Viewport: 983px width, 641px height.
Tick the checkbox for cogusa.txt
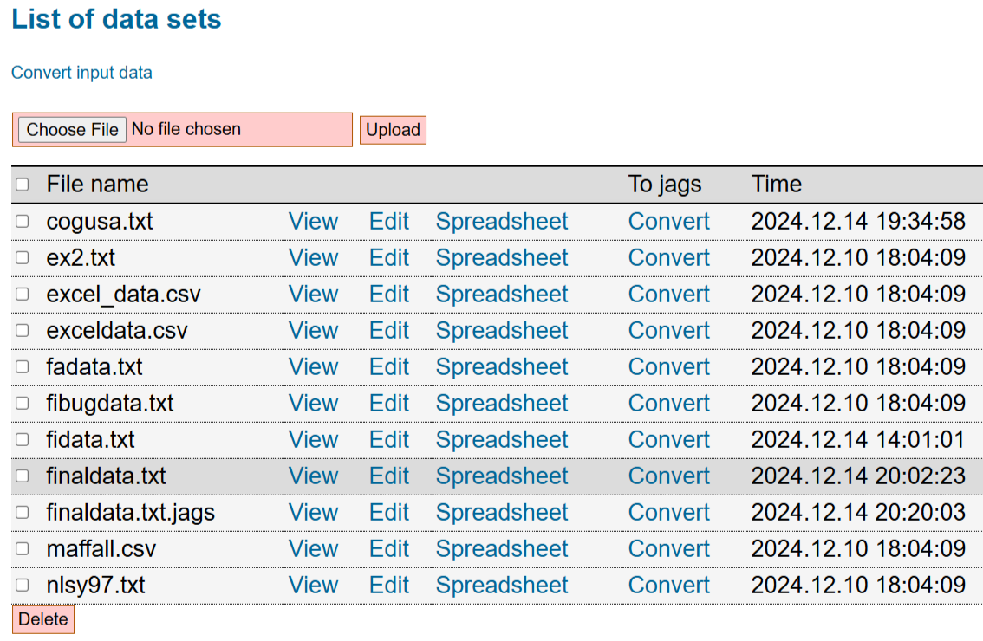coord(23,222)
